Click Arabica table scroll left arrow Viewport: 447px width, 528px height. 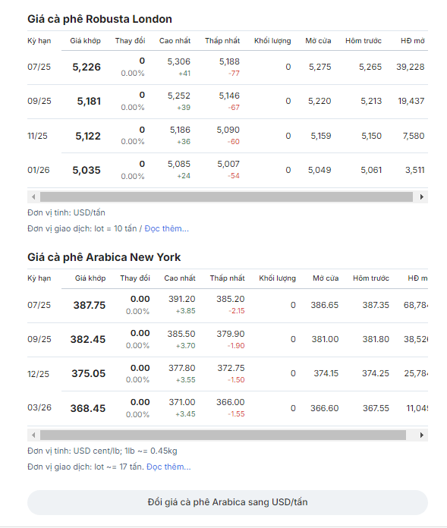(33, 435)
